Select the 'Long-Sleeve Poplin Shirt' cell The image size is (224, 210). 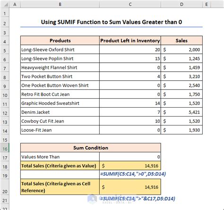point(60,59)
